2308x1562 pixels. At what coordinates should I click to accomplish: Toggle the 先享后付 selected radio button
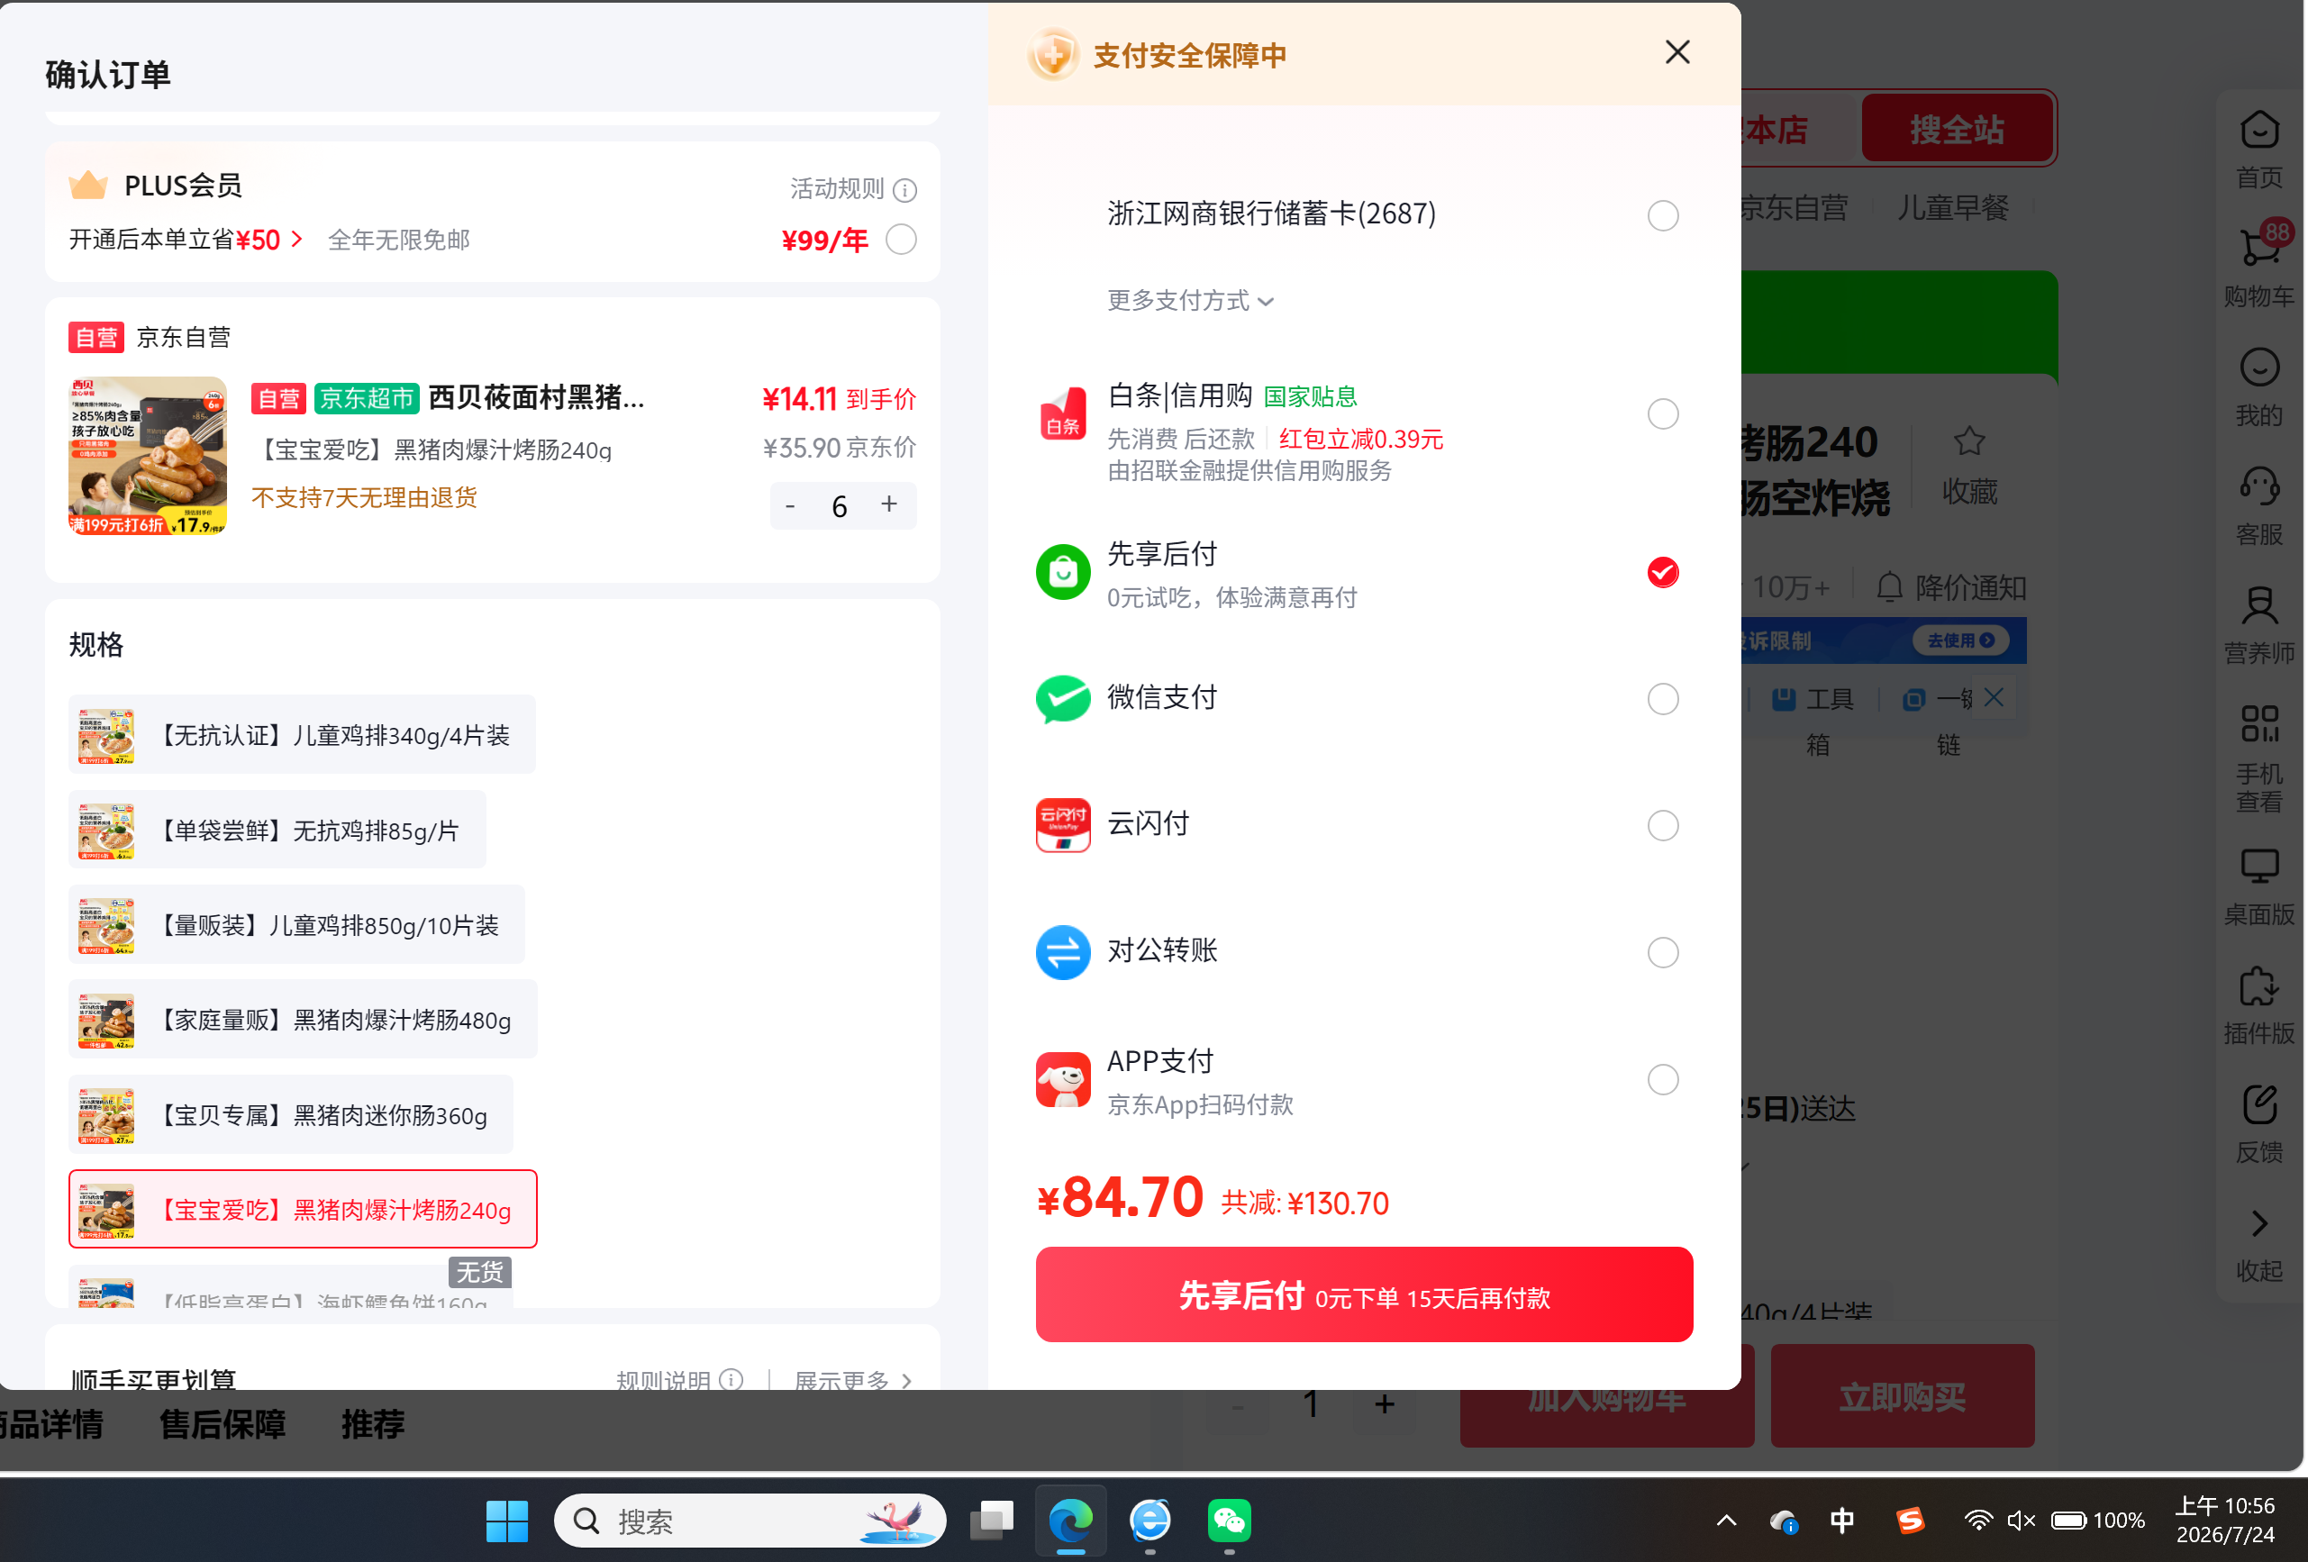(1662, 572)
